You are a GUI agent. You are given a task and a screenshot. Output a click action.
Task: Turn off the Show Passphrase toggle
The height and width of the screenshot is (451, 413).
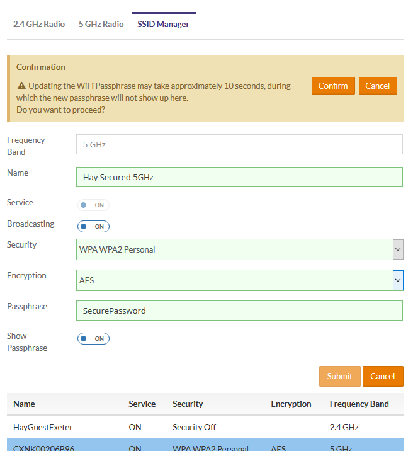coord(93,339)
